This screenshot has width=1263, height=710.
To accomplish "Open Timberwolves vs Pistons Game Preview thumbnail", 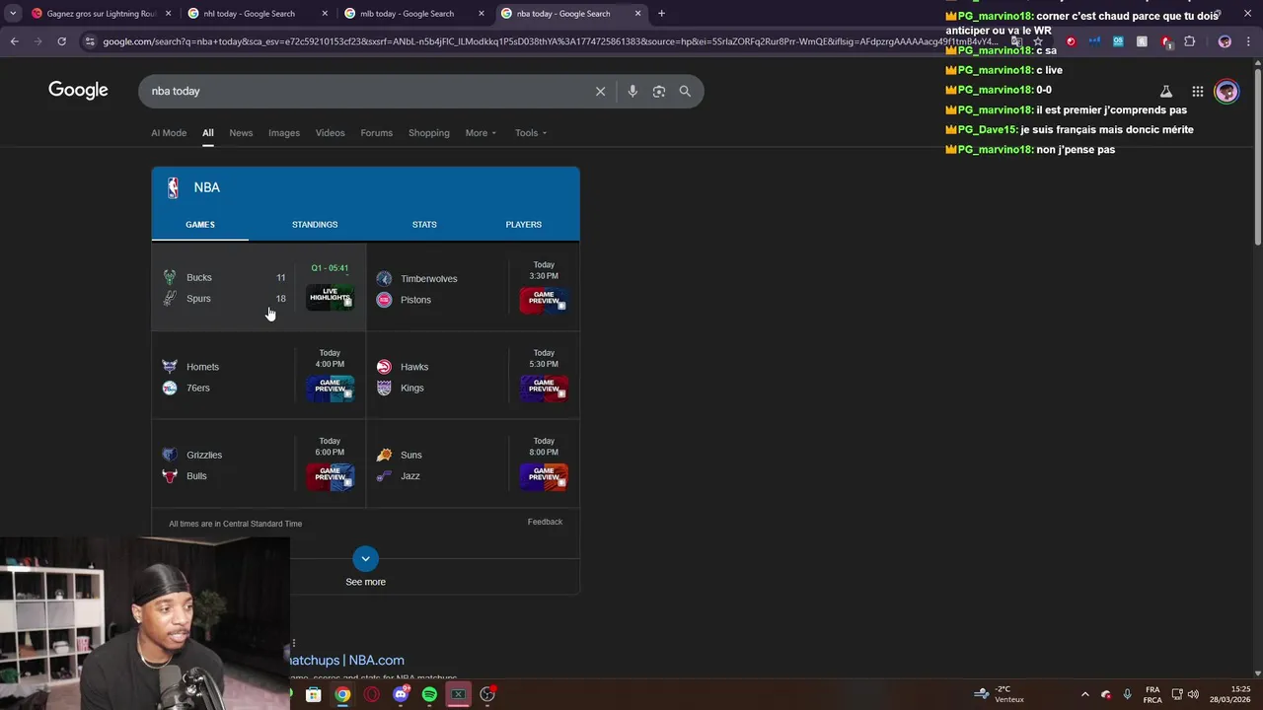I will click(x=544, y=300).
